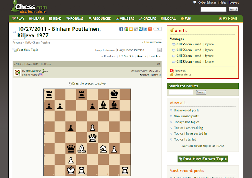This screenshot has height=178, width=252.
Task: Open the FUN menu
Action: [186, 19]
